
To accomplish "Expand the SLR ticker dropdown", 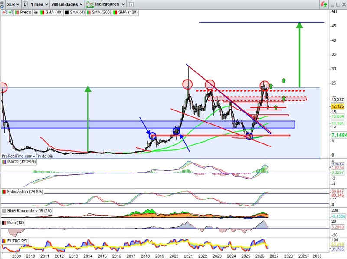I will pos(13,4).
